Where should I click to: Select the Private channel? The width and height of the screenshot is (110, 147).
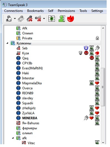pos(27,38)
